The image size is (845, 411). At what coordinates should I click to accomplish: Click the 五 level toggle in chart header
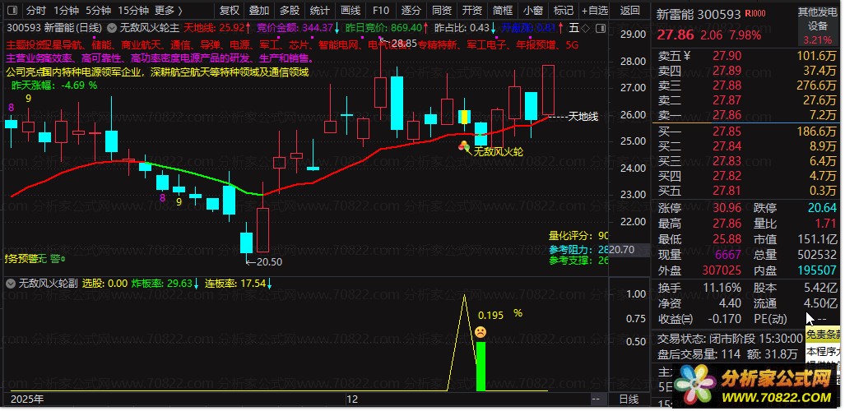(573, 27)
